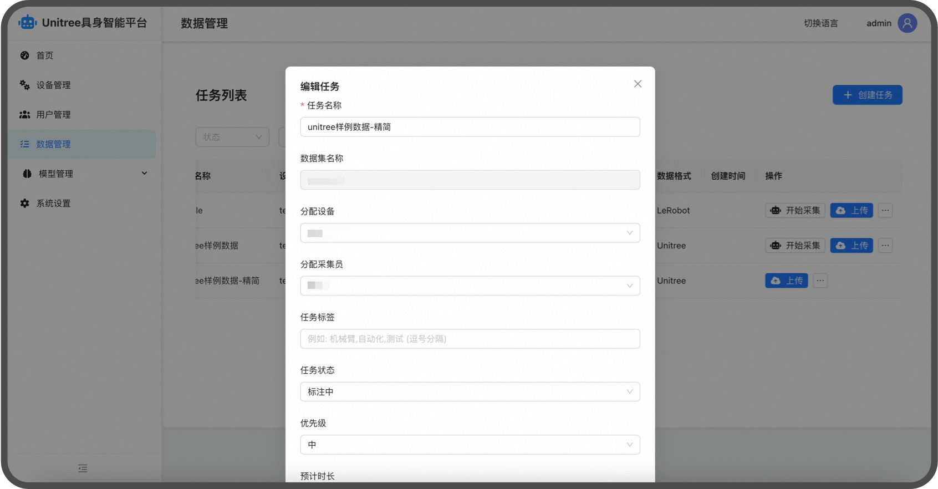Open the assigned collector dropdown

[x=470, y=286]
